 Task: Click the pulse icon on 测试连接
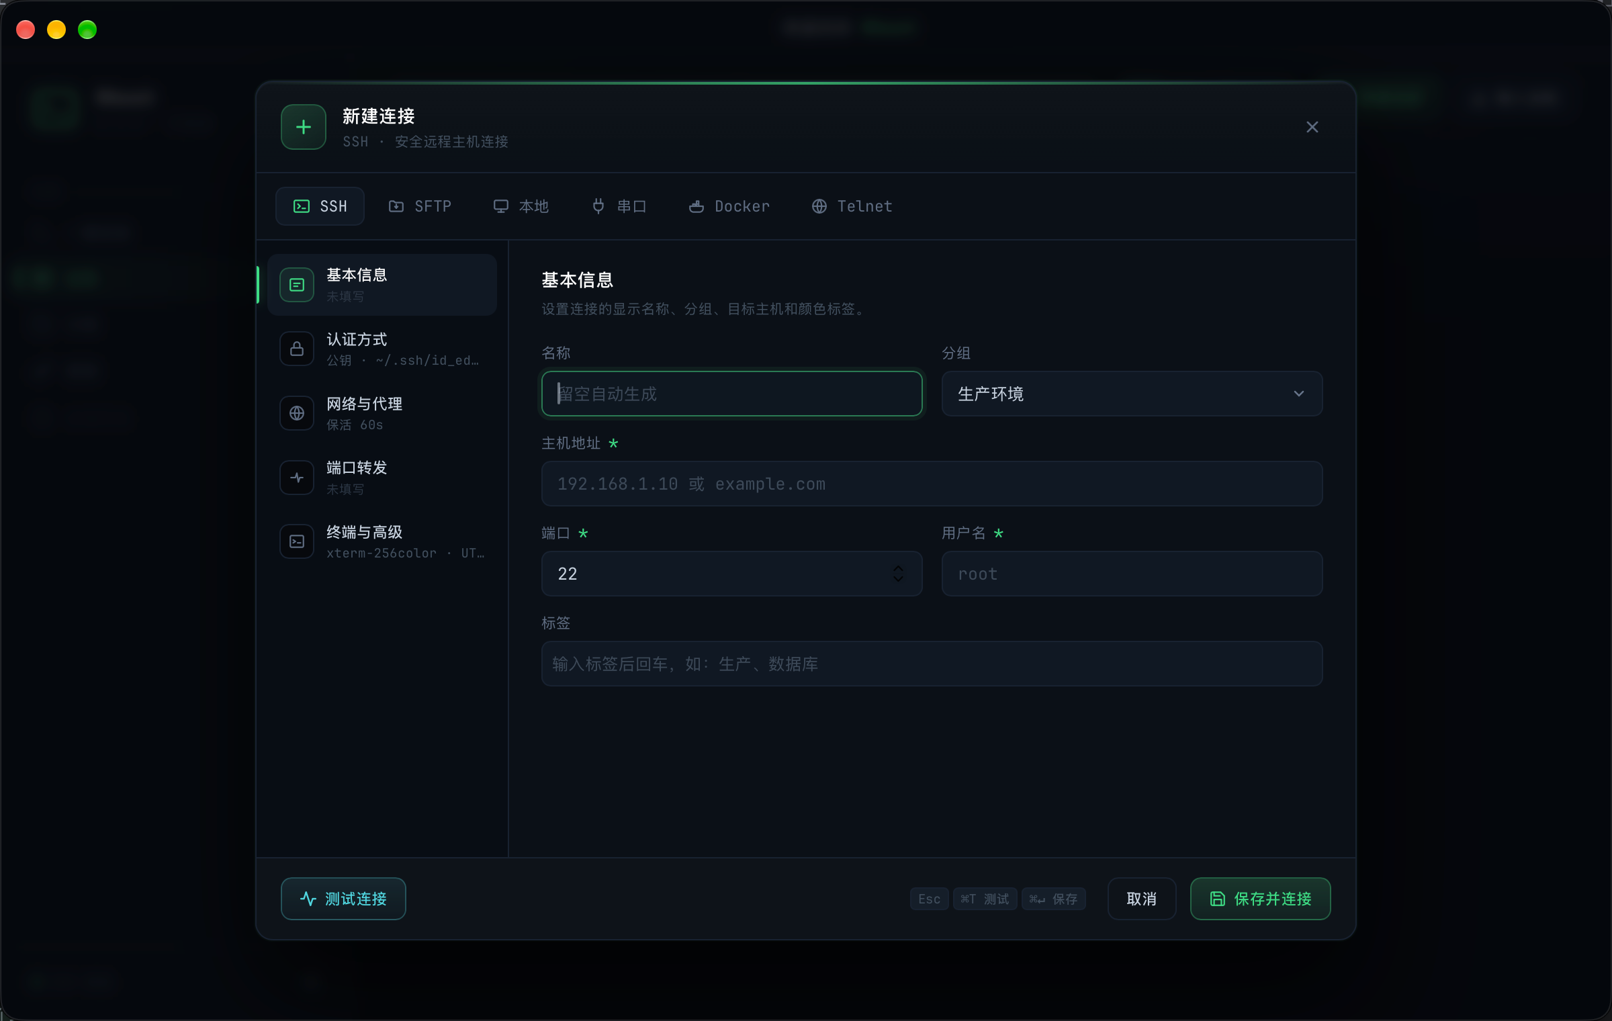pyautogui.click(x=308, y=899)
